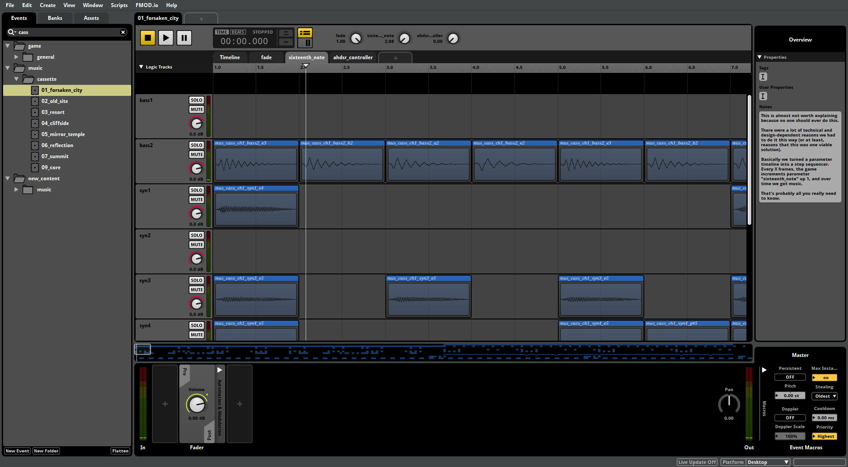Image resolution: width=848 pixels, height=467 pixels.
Task: Mute the syn2 track
Action: tap(197, 245)
